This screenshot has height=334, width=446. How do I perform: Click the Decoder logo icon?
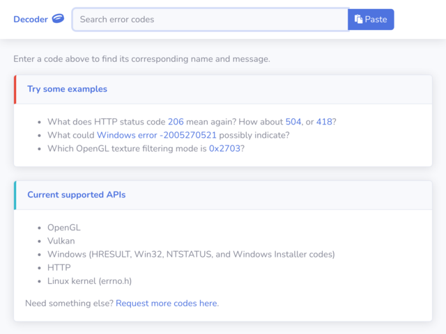pyautogui.click(x=58, y=19)
